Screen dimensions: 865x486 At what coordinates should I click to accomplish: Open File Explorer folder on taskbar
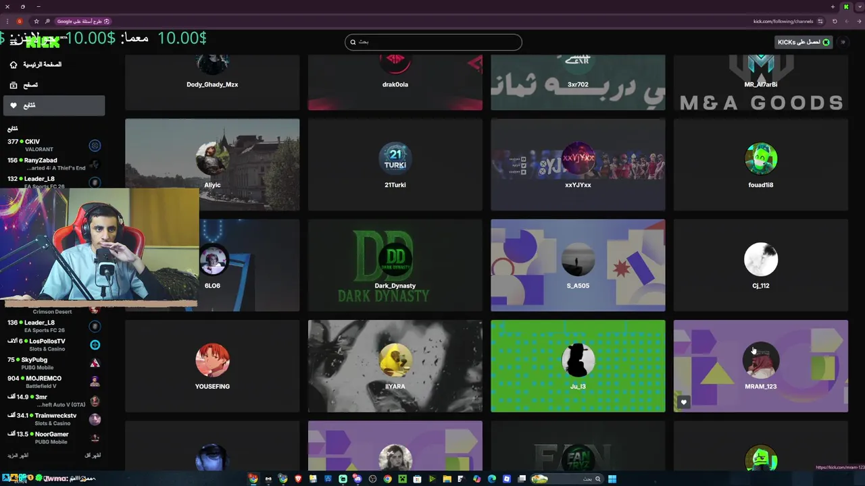pos(447,479)
